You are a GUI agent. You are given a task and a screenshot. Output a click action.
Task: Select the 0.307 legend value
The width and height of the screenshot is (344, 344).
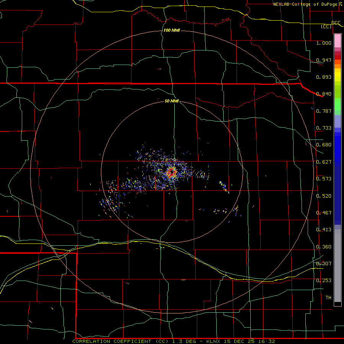pos(324,264)
